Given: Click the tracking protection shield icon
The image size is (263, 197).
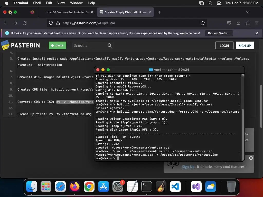Looking at the screenshot, I should 51,23.
